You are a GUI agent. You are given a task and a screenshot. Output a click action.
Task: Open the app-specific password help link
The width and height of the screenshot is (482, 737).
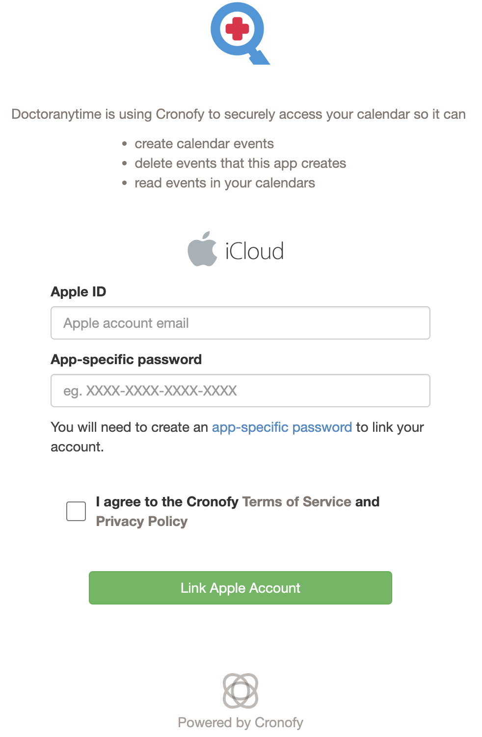point(282,427)
